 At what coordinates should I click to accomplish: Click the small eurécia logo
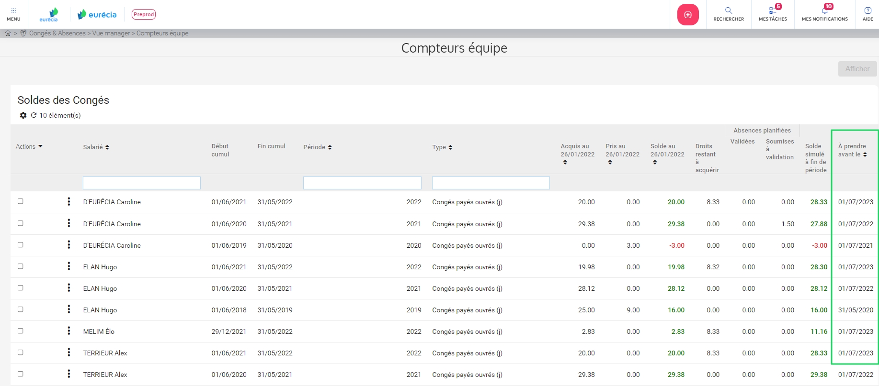pos(49,14)
